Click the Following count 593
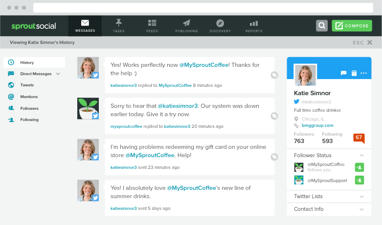Screen dimensions: 382x225 (327, 141)
